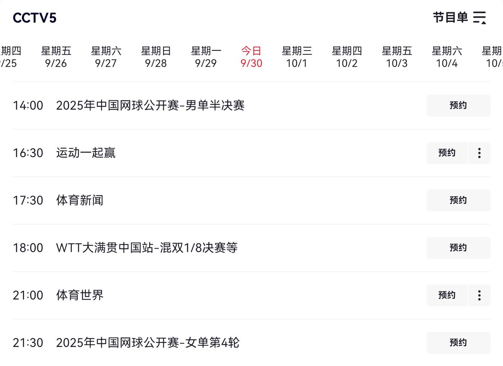Viewport: 503px width, 366px height.
Task: Open 2025年中国网球公开赛-男单半决赛 program entry
Action: tap(150, 106)
